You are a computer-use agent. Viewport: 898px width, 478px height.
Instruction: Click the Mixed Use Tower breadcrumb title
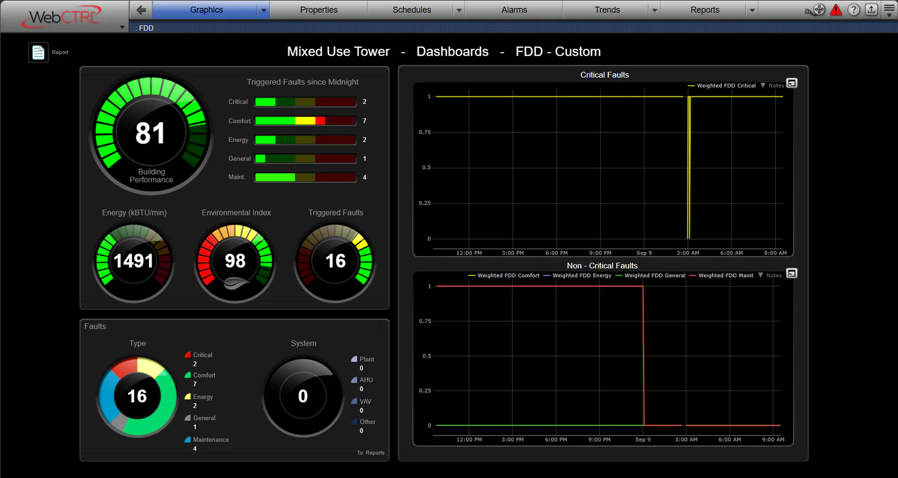click(338, 52)
